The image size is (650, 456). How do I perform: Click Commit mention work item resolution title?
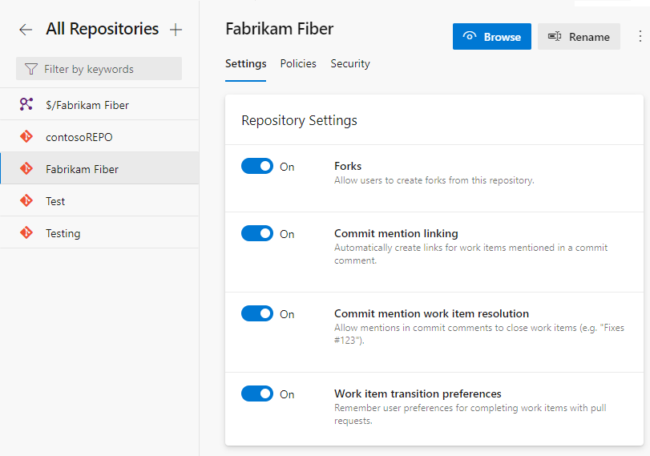point(431,314)
